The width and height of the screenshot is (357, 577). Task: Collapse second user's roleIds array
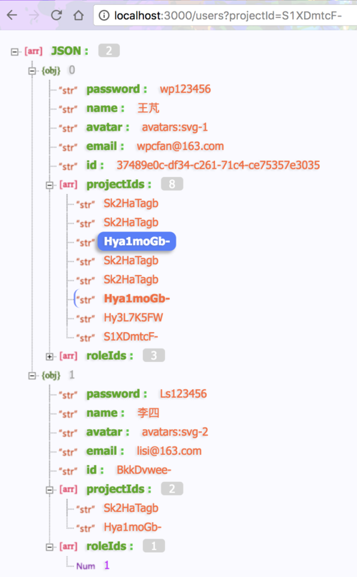(x=49, y=547)
